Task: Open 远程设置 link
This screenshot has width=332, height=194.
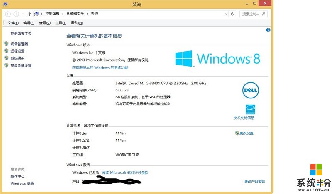Action: point(17,51)
